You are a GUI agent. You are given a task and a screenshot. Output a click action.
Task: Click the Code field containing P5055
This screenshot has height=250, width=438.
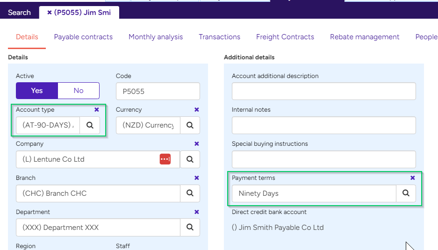tap(158, 91)
